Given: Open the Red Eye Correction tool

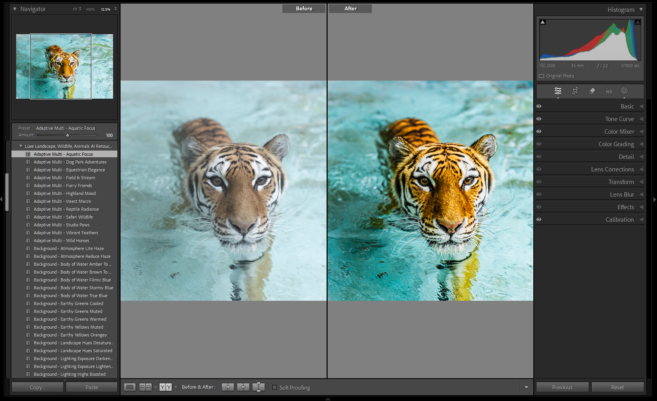Looking at the screenshot, I should click(609, 91).
